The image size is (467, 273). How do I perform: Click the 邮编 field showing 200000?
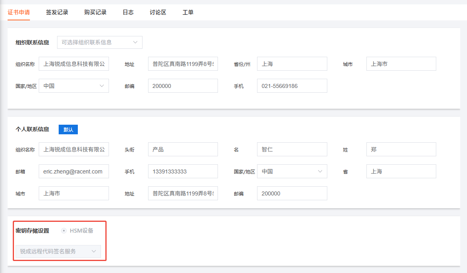point(183,86)
